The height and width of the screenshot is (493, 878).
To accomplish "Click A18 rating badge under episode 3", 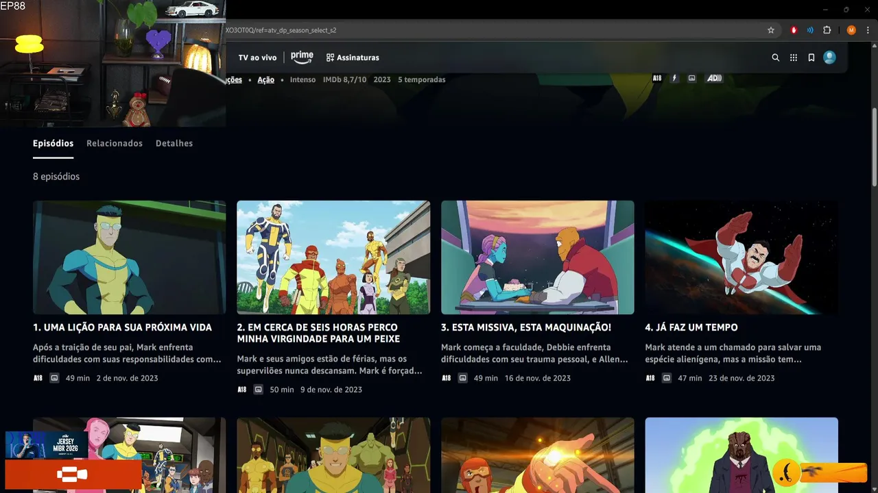I will click(446, 378).
